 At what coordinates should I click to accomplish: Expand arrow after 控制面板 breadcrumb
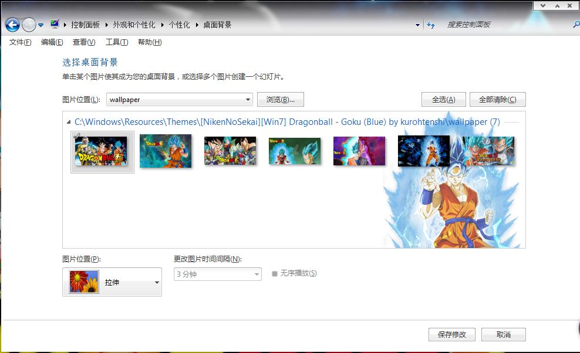[x=106, y=25]
